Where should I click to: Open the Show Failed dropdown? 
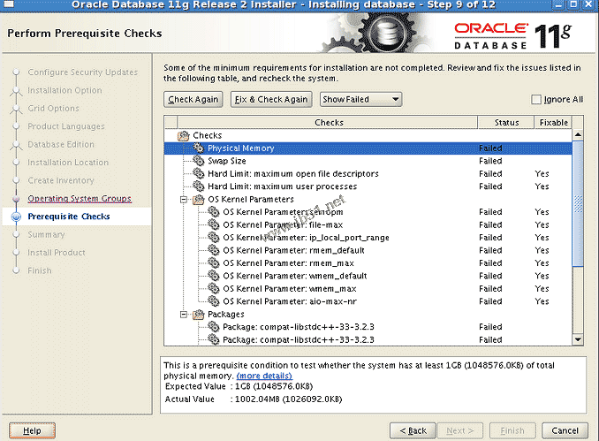[360, 99]
